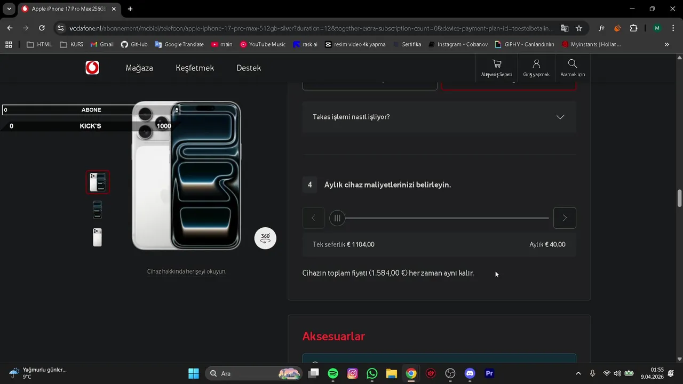Open the YouTube Music bookmark
Screen dimensions: 683x384
pos(263,44)
